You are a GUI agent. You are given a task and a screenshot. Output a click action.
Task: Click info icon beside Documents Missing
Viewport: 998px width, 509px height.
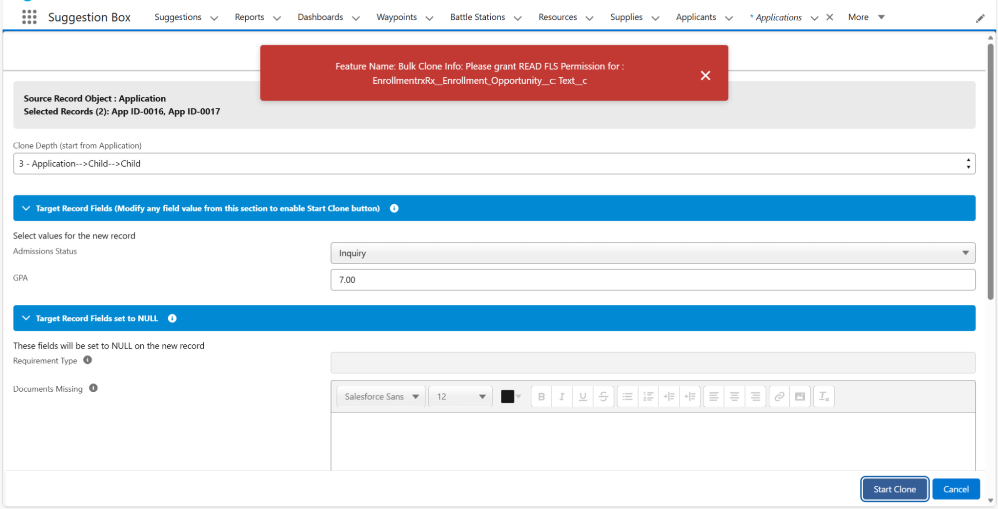click(93, 388)
